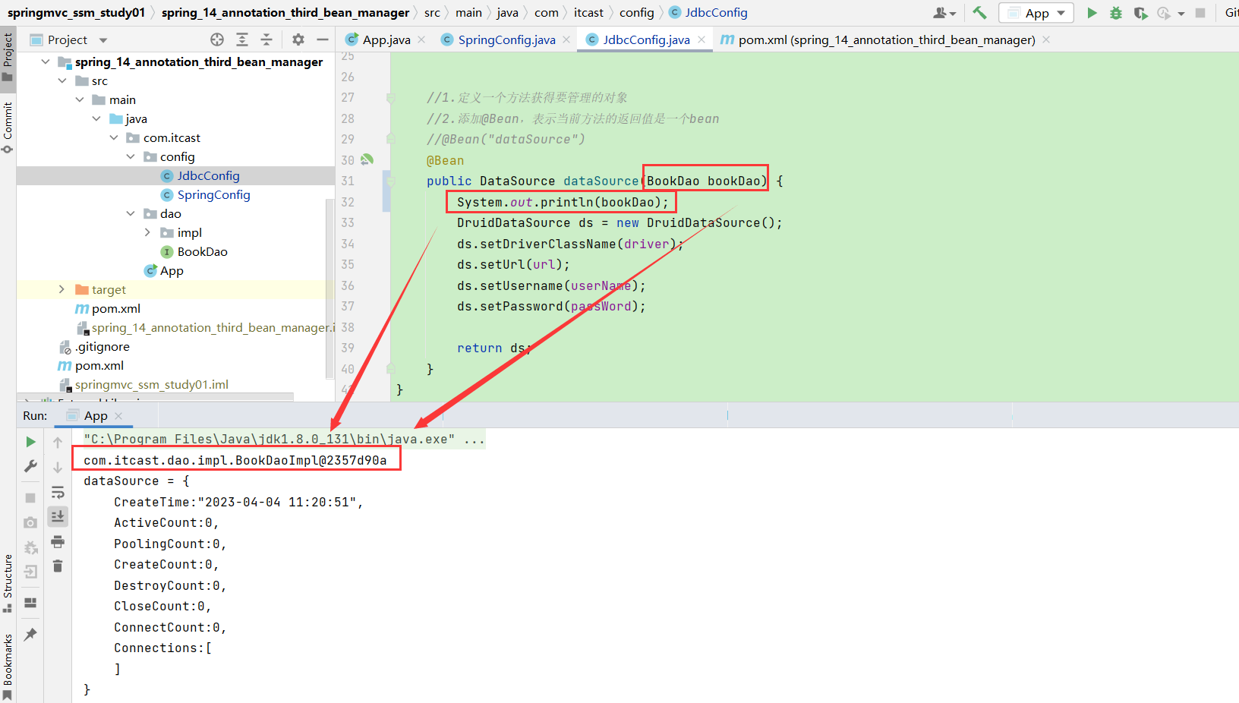Open the Structure tool window
The width and height of the screenshot is (1239, 703).
click(8, 583)
